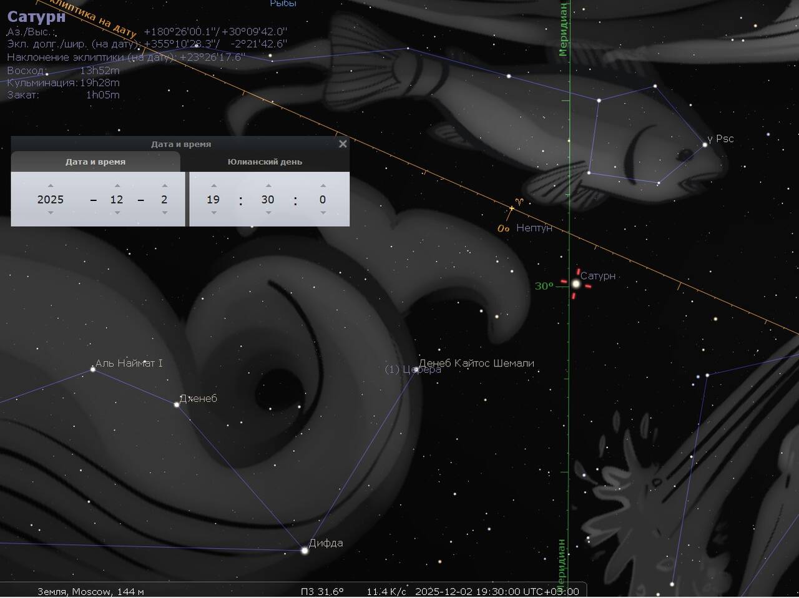Decrement the seconds with down arrow
Image resolution: width=799 pixels, height=598 pixels.
(323, 213)
